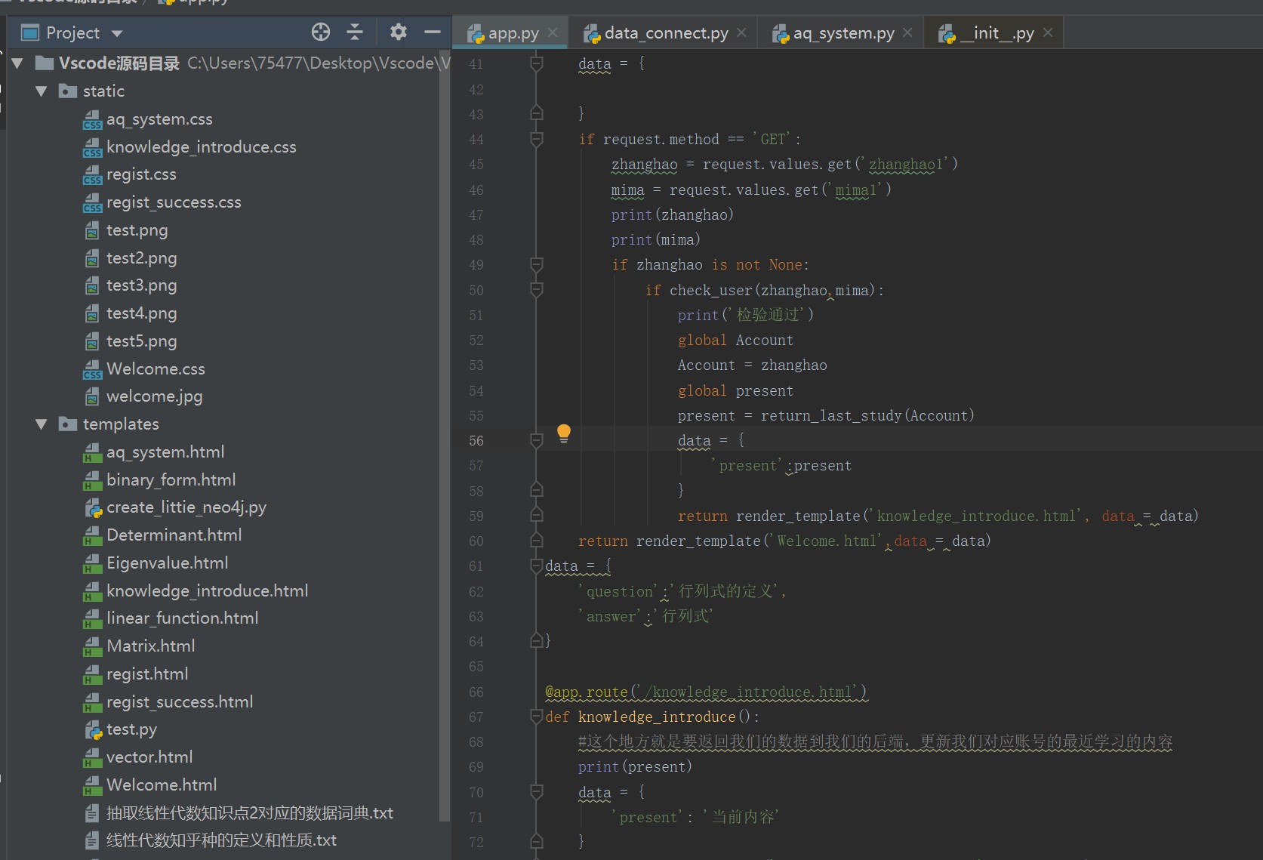Fold the check_user block at line 50
The width and height of the screenshot is (1263, 860).
(537, 290)
